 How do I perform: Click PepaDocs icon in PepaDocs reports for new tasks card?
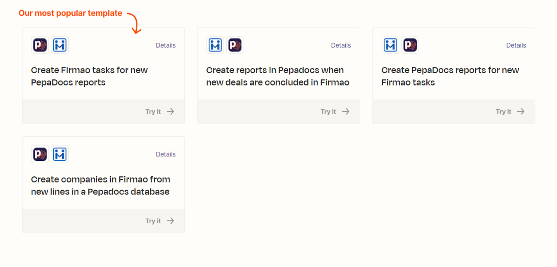(410, 45)
